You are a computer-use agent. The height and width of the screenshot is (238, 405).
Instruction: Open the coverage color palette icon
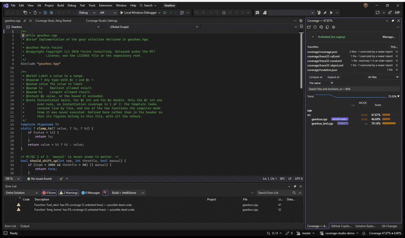point(321,27)
